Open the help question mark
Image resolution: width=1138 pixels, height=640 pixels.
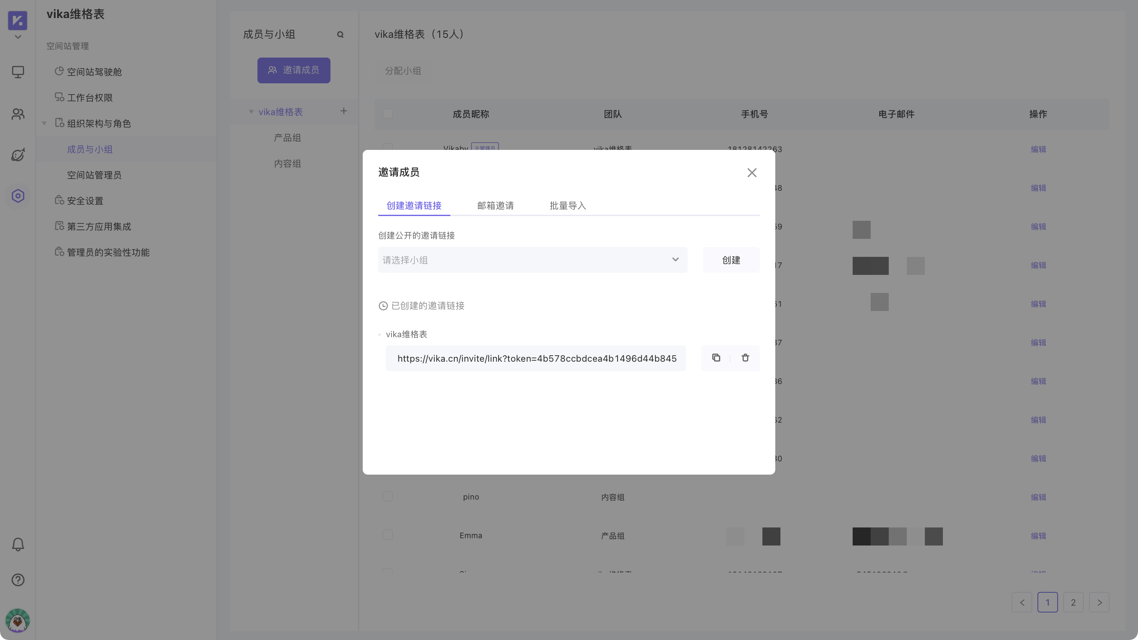coord(18,579)
